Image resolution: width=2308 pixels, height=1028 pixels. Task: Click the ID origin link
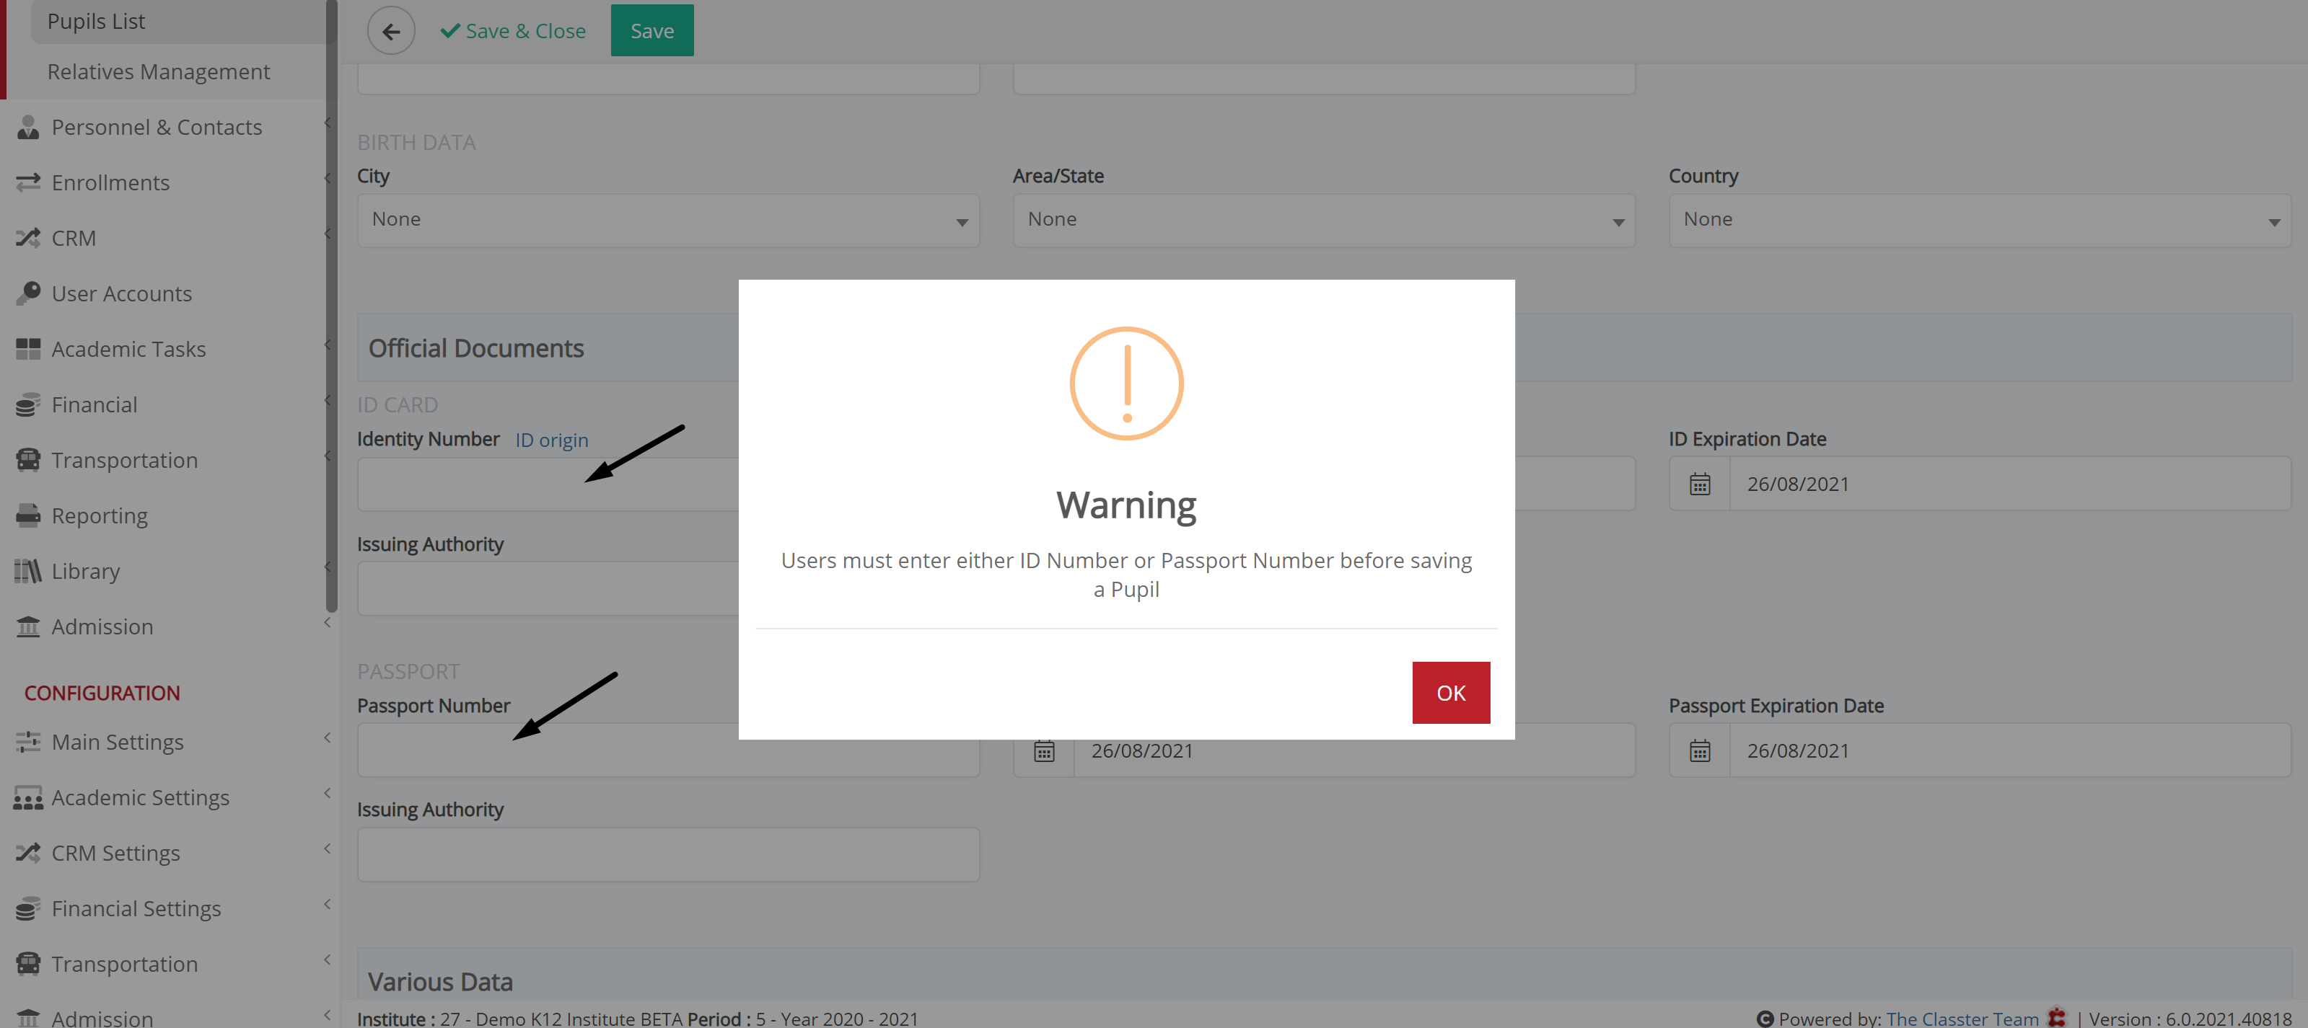[551, 440]
